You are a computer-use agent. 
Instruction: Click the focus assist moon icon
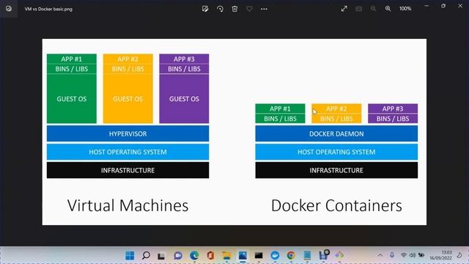coord(459,255)
